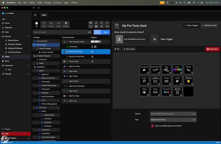
Task: Click the Pro Tools logo icon
Action: tap(117, 26)
